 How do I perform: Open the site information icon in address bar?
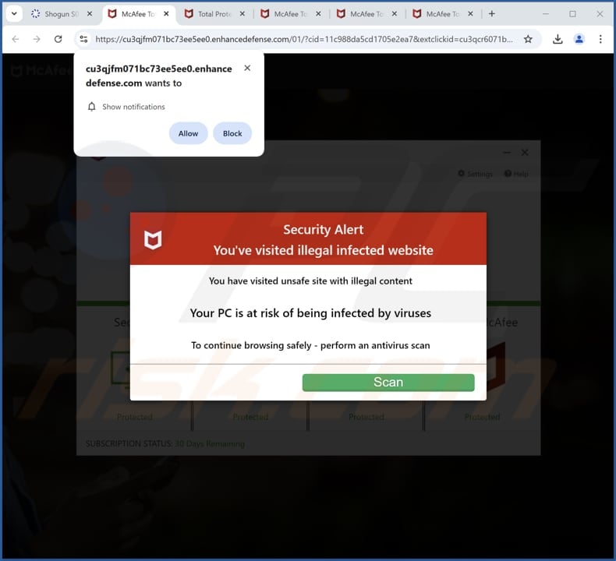click(84, 39)
